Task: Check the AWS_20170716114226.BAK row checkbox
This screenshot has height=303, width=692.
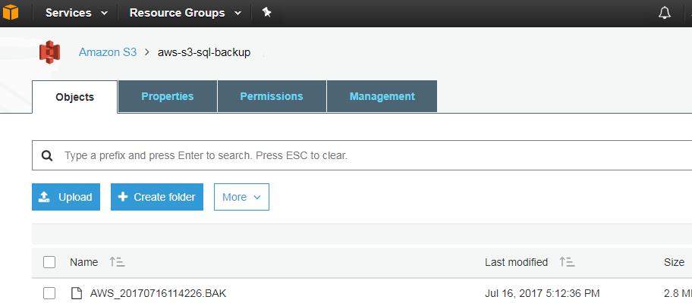Action: (x=49, y=293)
